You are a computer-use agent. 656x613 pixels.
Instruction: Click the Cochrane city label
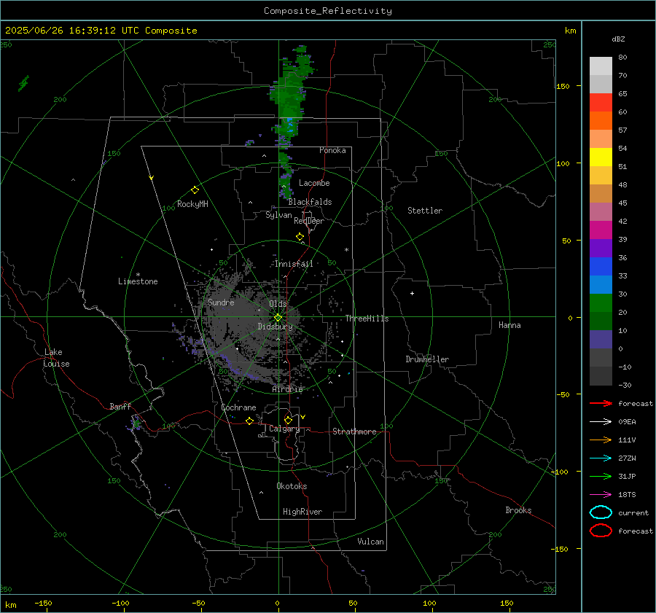coord(238,407)
